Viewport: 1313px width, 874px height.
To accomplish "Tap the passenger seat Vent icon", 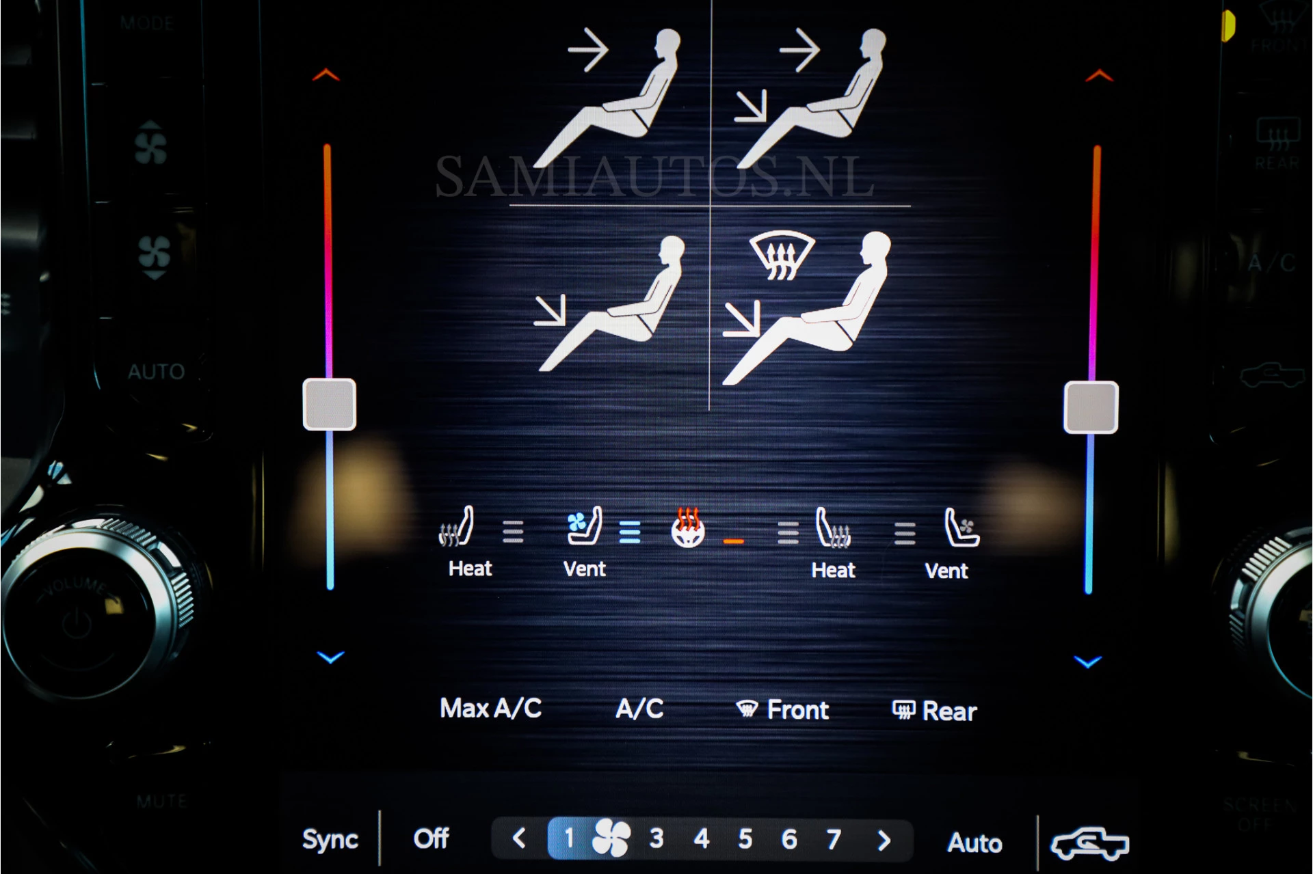I will coord(961,529).
